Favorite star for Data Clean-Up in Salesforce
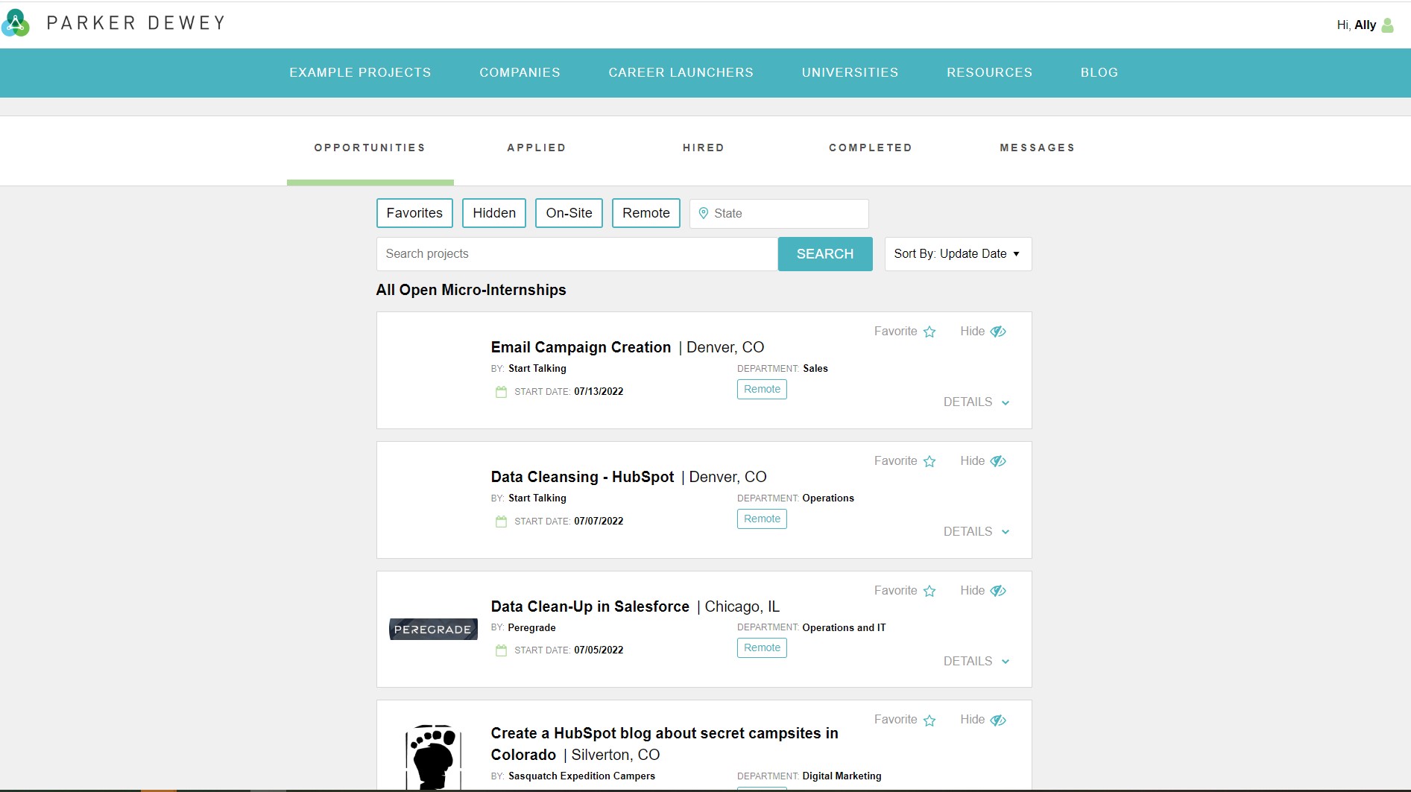This screenshot has width=1411, height=792. click(x=929, y=592)
